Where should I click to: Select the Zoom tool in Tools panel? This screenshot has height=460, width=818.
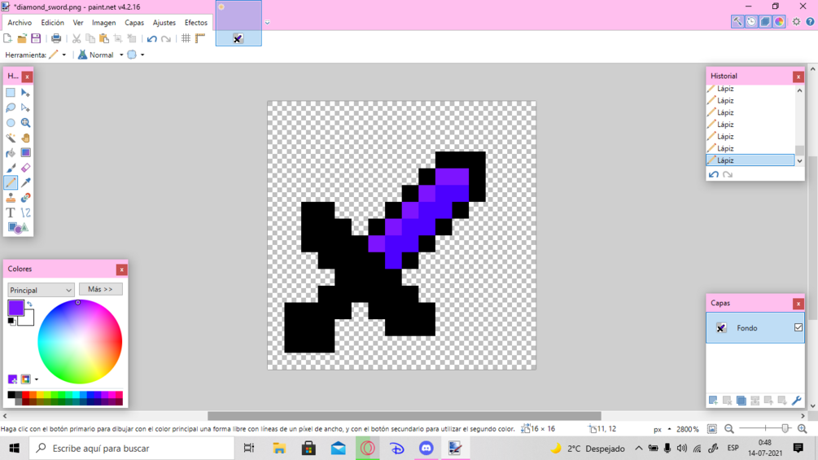[25, 123]
